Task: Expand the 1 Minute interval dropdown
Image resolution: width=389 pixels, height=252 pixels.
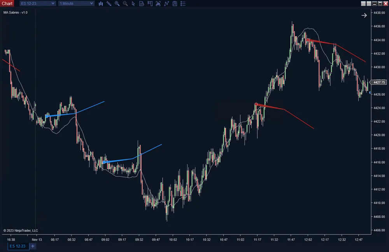Action: click(76, 3)
